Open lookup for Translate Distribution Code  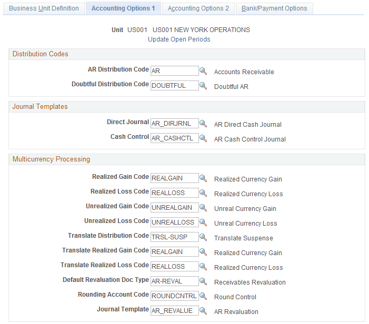point(203,237)
